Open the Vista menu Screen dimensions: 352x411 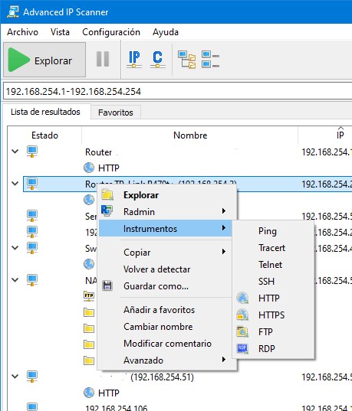tap(60, 32)
